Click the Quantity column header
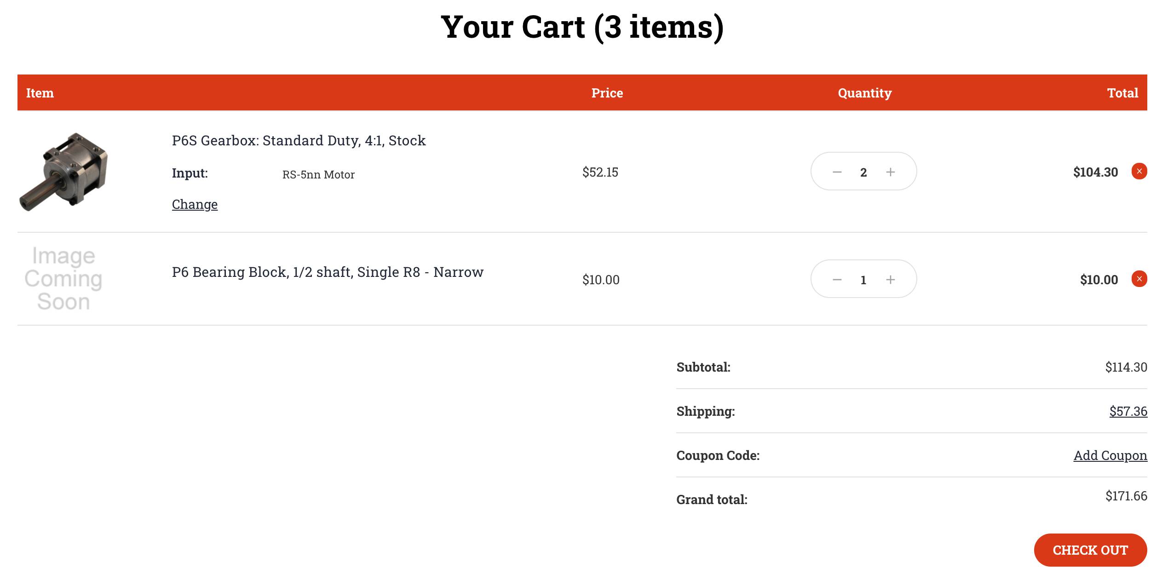This screenshot has height=574, width=1162. click(864, 93)
